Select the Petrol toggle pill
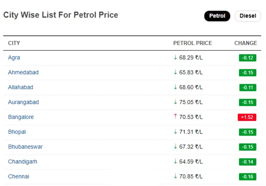Screen dimensions: 266x186 pyautogui.click(x=217, y=16)
